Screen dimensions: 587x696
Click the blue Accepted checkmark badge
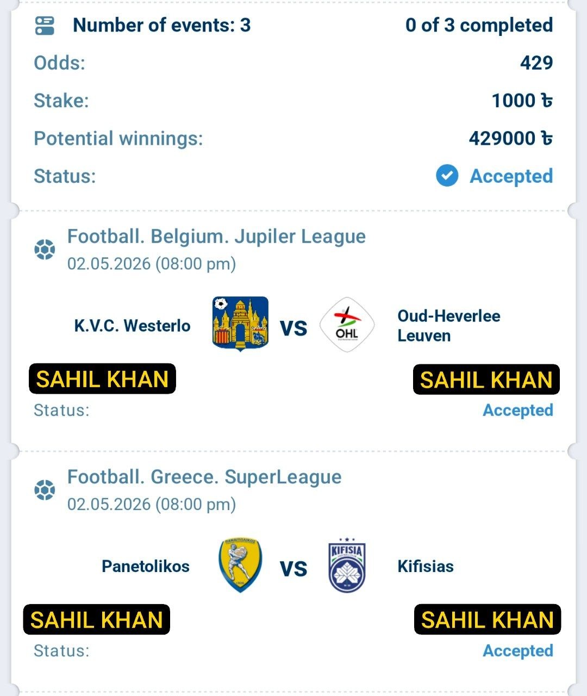(447, 176)
